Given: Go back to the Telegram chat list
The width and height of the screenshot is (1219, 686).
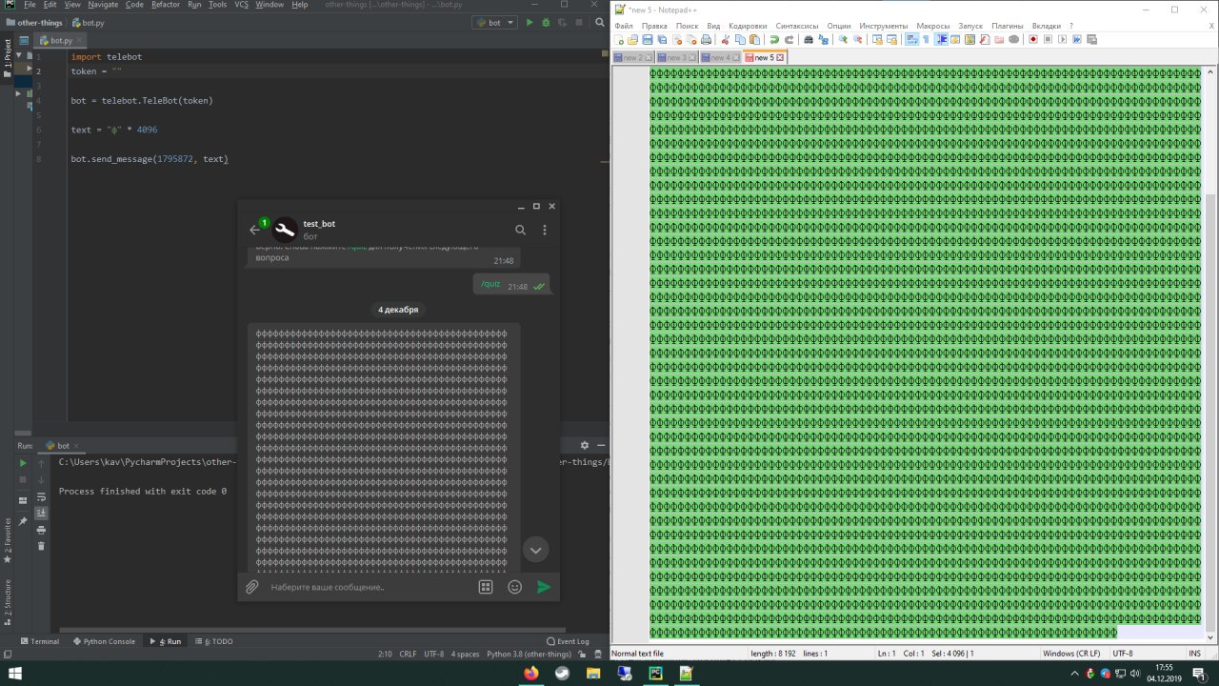Looking at the screenshot, I should 254,230.
